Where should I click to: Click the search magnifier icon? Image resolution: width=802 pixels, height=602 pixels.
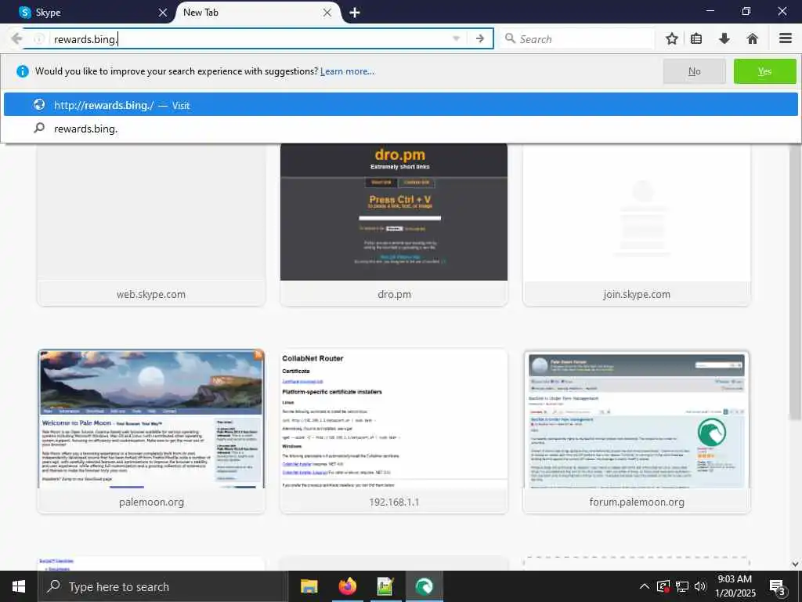[x=510, y=38]
